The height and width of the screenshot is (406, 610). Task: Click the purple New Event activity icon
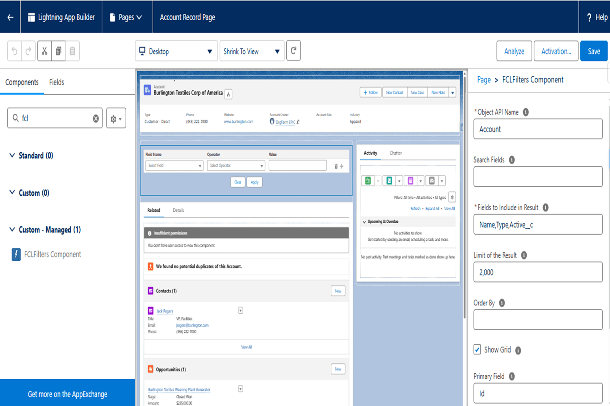click(410, 181)
